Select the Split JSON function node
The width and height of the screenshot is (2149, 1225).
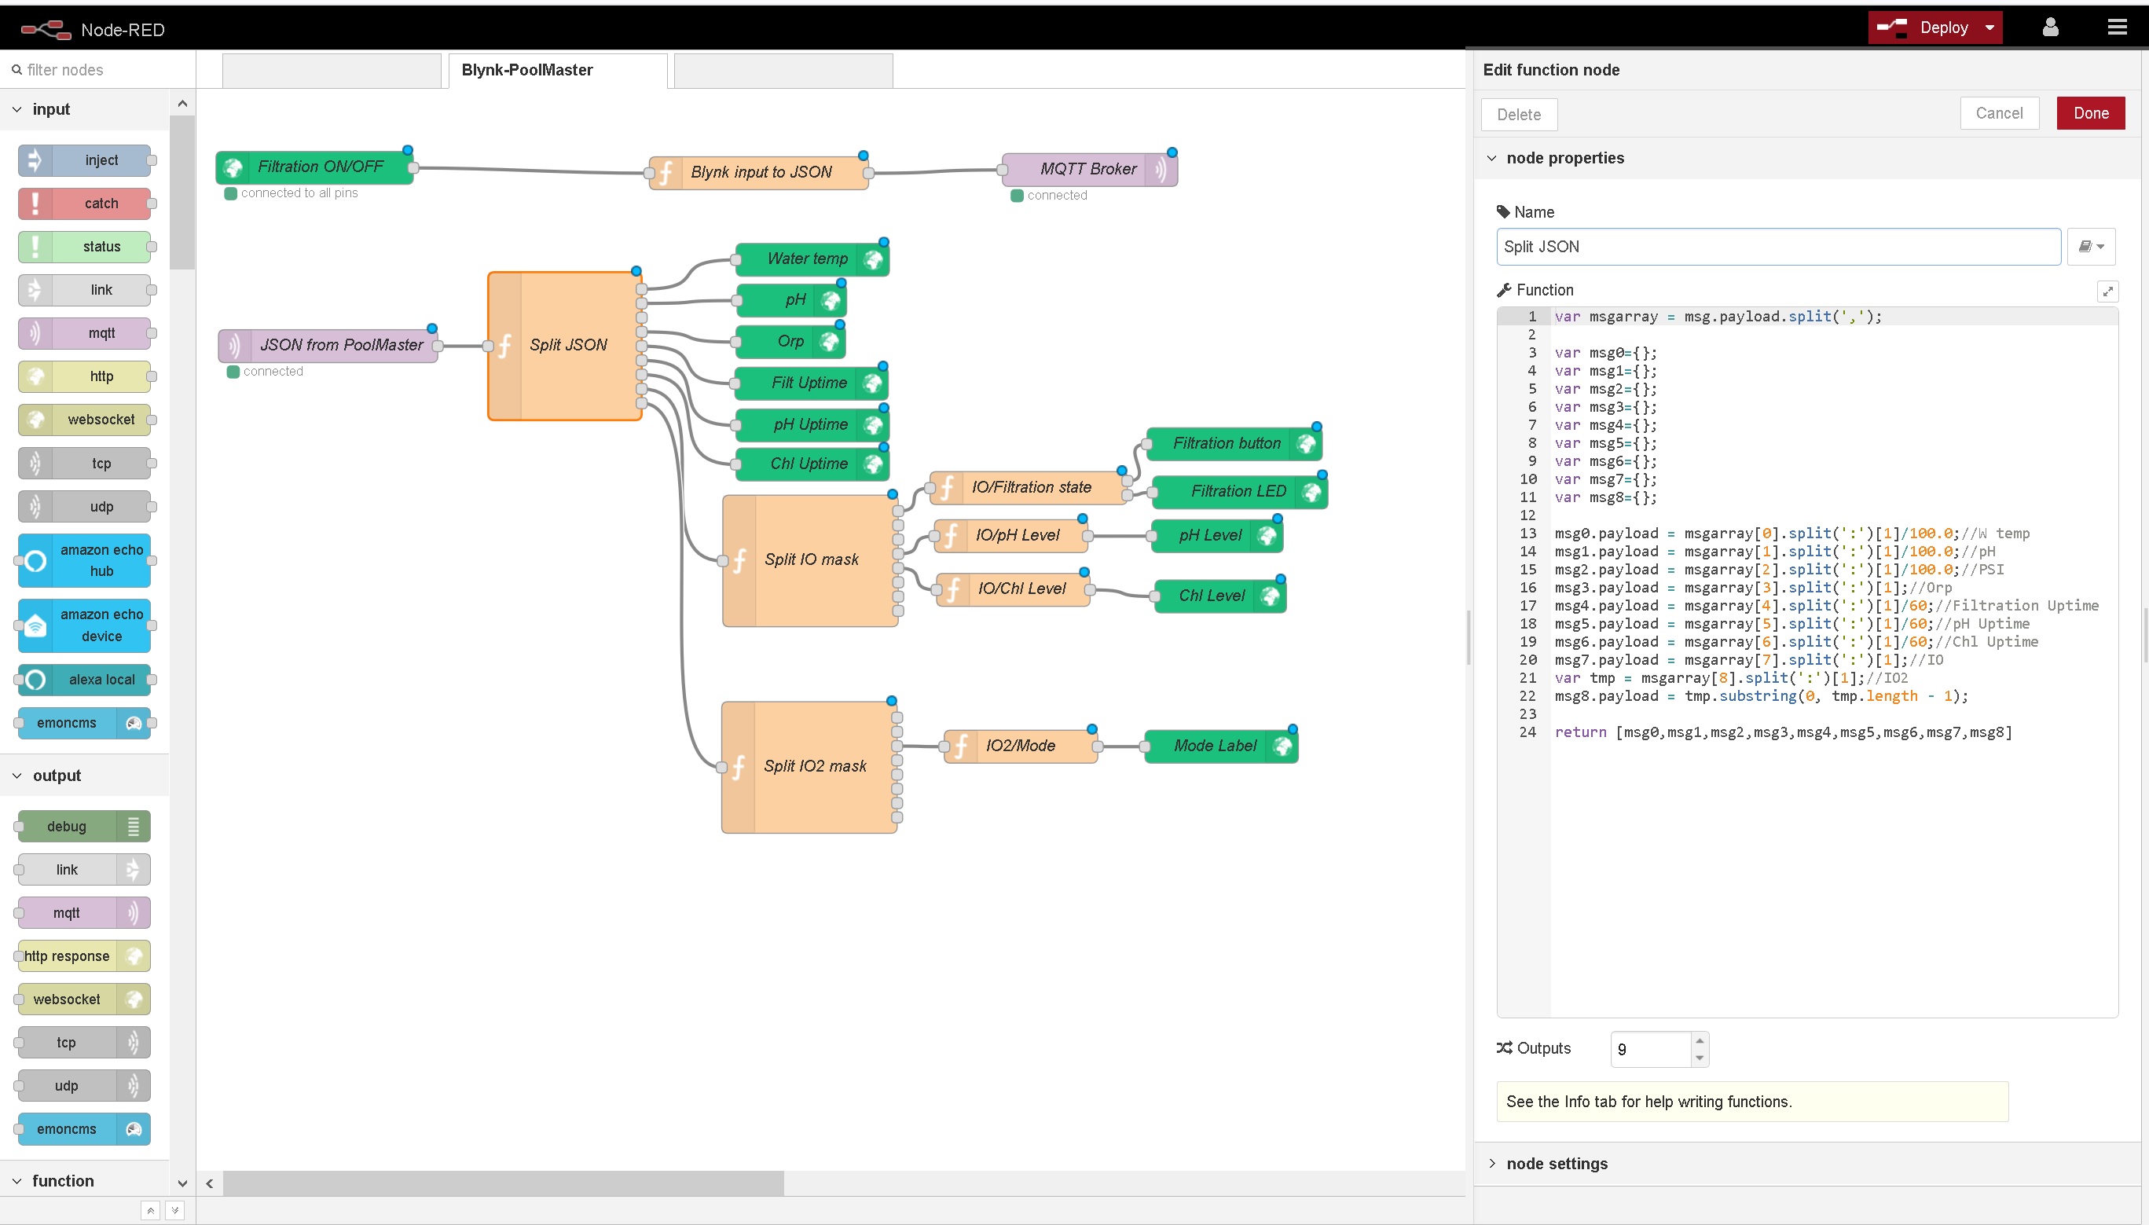coord(564,346)
